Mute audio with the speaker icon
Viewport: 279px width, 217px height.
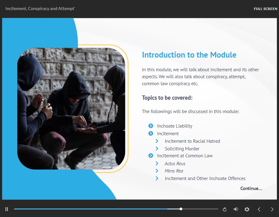point(236,209)
